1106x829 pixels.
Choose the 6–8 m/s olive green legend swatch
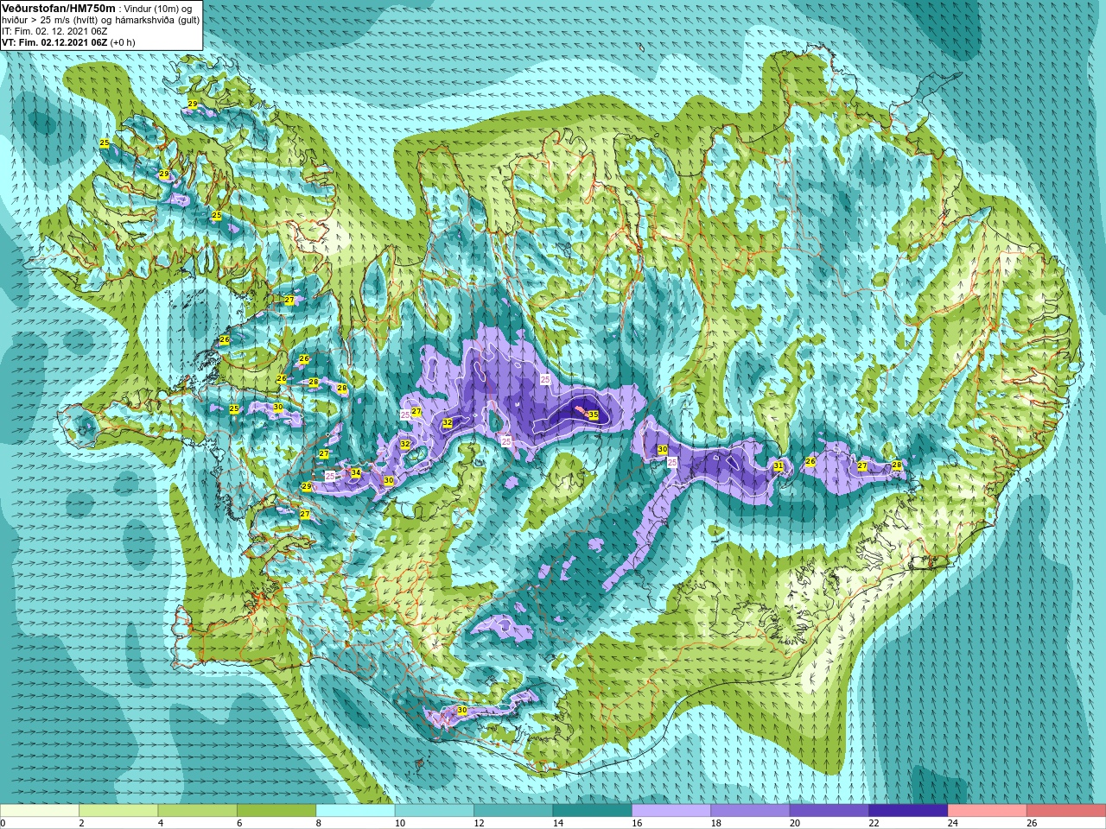pos(276,811)
